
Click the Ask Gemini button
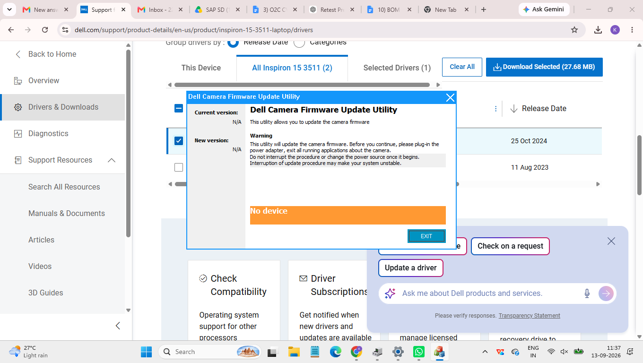(544, 9)
